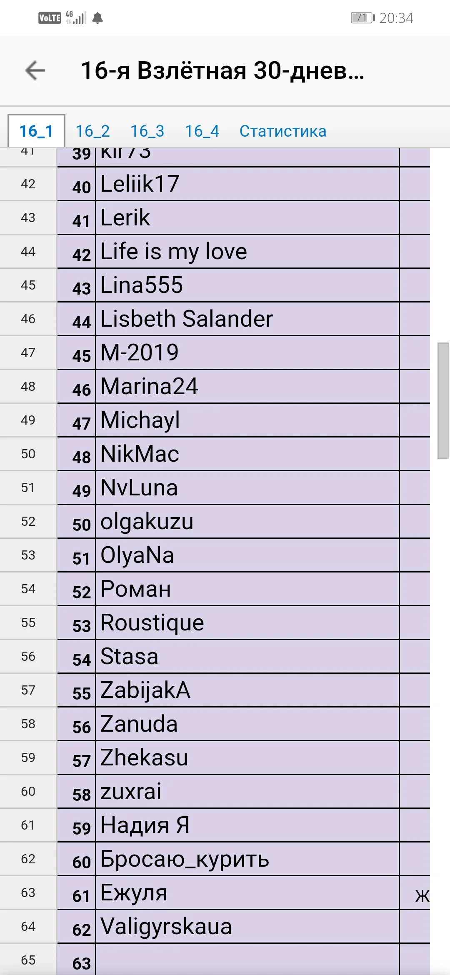The height and width of the screenshot is (975, 450).
Task: Select the 16_4 tab
Action: click(x=202, y=131)
